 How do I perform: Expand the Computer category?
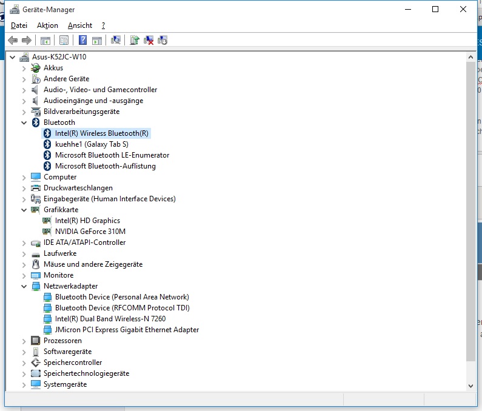tap(24, 178)
